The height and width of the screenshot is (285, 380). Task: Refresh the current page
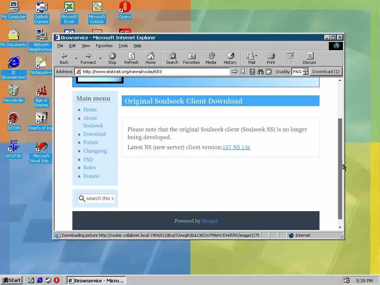pos(131,58)
